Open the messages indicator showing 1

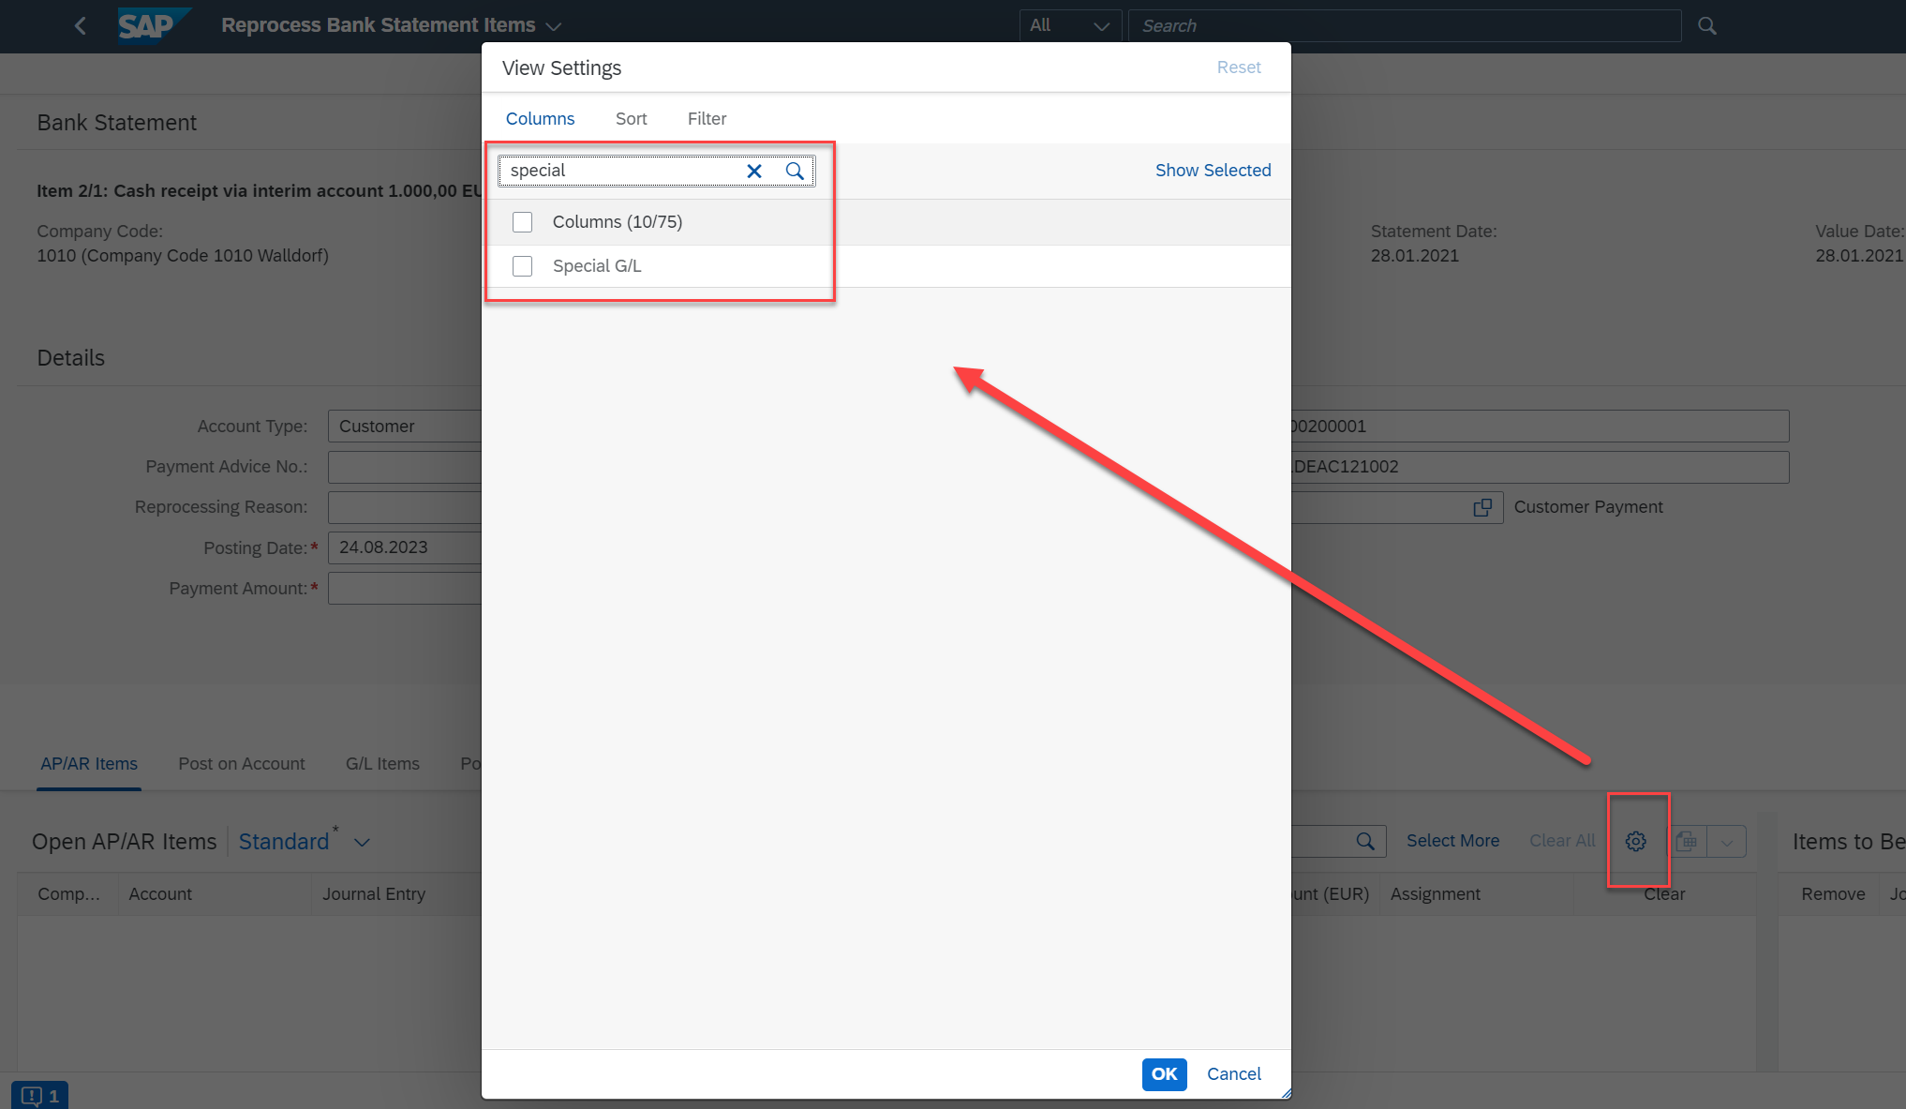pyautogui.click(x=40, y=1095)
